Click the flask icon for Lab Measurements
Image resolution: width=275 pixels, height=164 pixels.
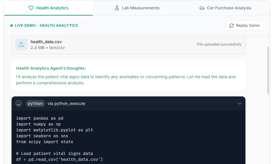[x=117, y=8]
